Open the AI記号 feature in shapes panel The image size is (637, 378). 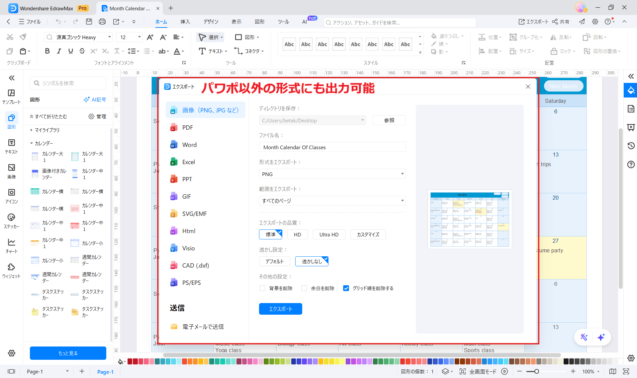[95, 99]
